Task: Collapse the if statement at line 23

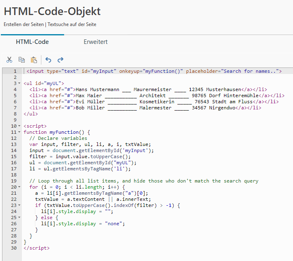Action: pyautogui.click(x=19, y=205)
